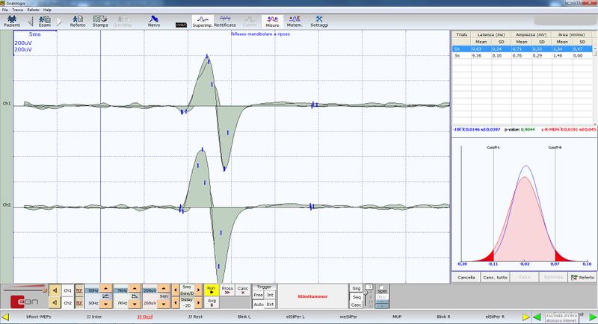Open the Pazienti patients list
The height and width of the screenshot is (324, 598).
(x=12, y=22)
